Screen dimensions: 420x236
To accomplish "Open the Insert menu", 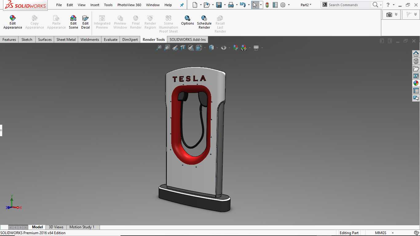I will point(95,5).
